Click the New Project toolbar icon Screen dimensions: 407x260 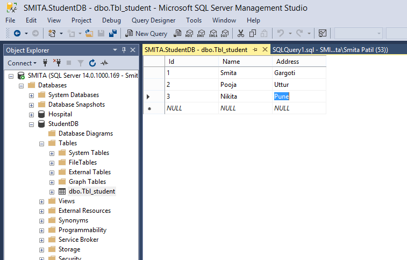[x=52, y=33]
